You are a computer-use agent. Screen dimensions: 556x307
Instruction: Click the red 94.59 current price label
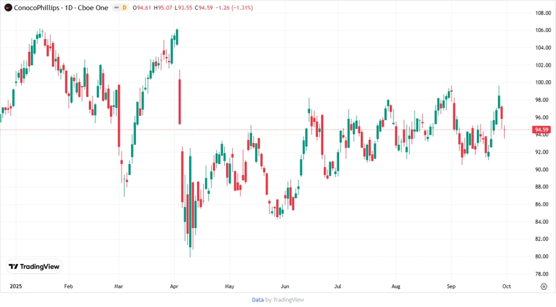pos(542,129)
